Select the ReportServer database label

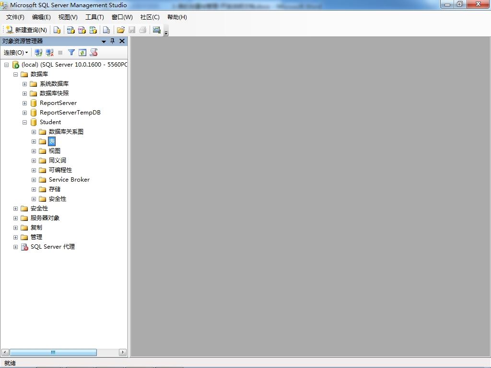(x=58, y=103)
